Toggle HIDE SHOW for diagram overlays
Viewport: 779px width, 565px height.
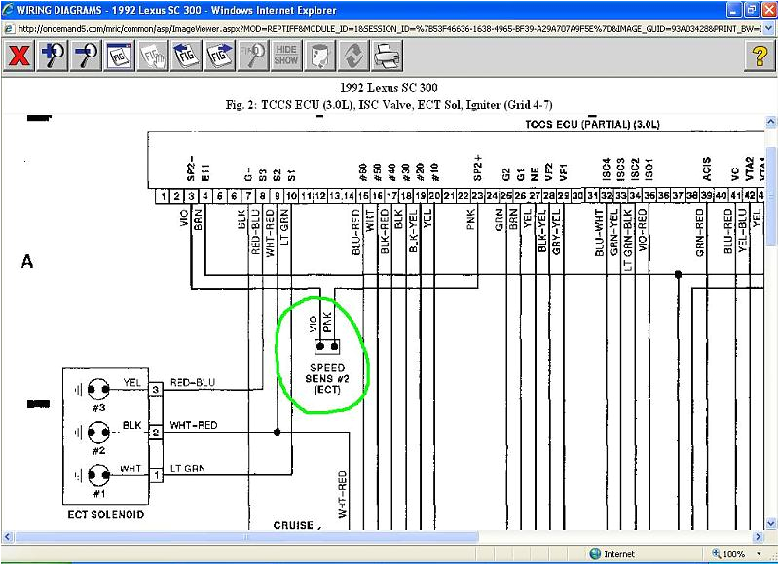tap(289, 56)
